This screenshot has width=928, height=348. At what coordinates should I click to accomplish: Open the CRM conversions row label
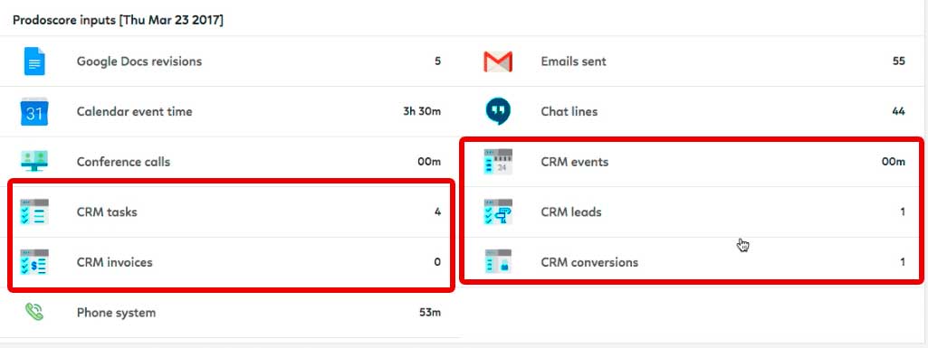pos(589,262)
